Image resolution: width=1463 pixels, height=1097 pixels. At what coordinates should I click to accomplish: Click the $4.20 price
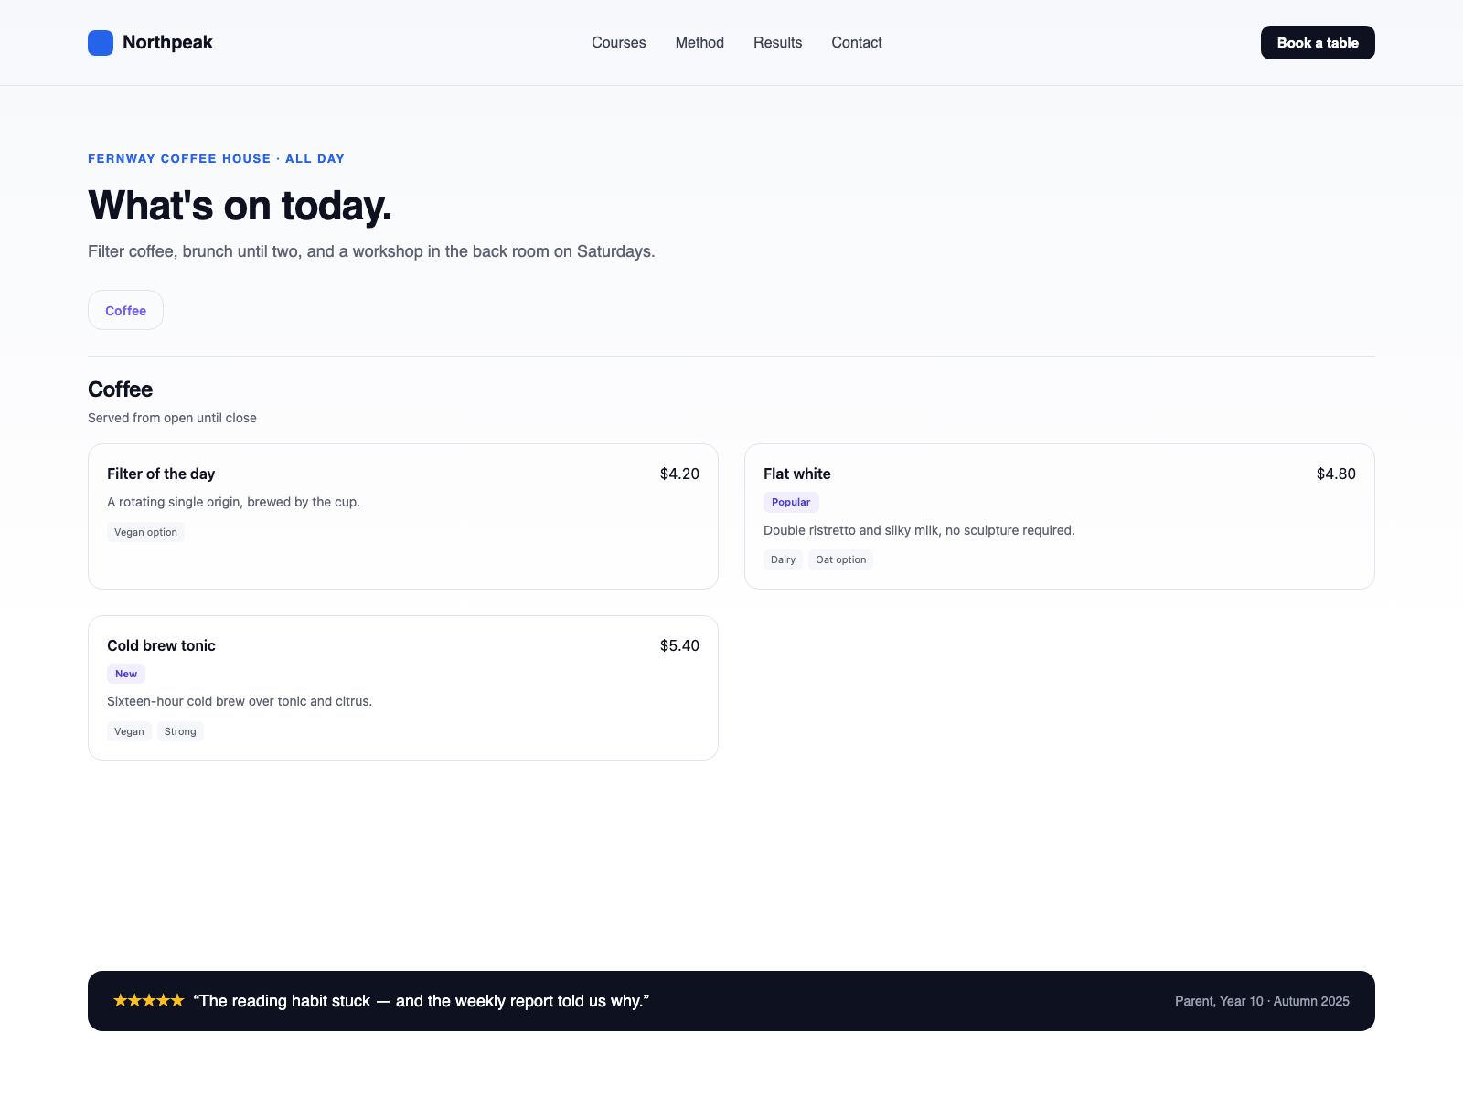[679, 474]
